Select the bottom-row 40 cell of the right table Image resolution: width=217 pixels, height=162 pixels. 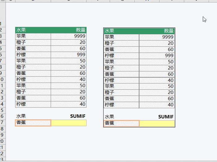pos(157,105)
